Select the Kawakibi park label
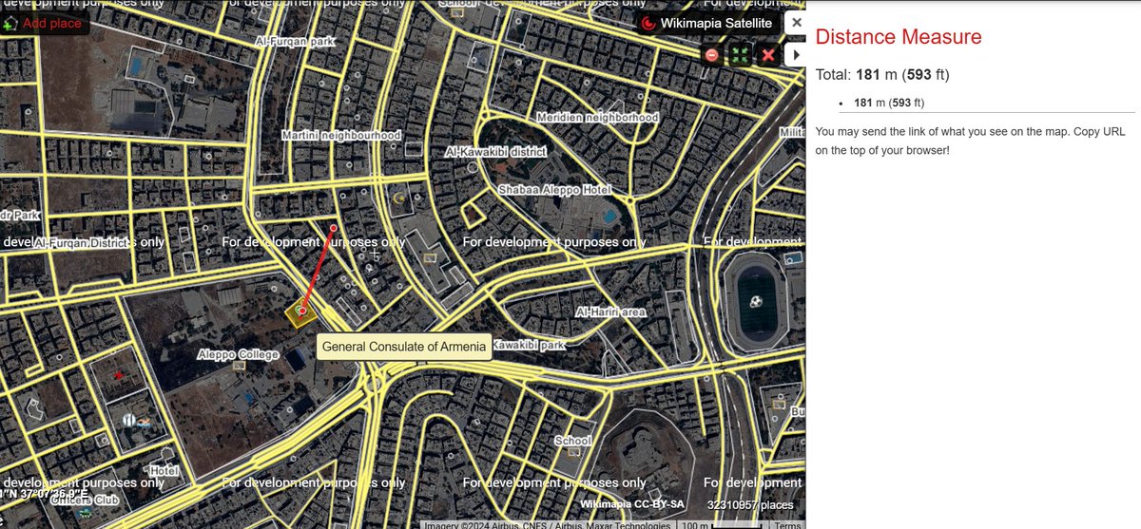1141x529 pixels. tap(531, 346)
